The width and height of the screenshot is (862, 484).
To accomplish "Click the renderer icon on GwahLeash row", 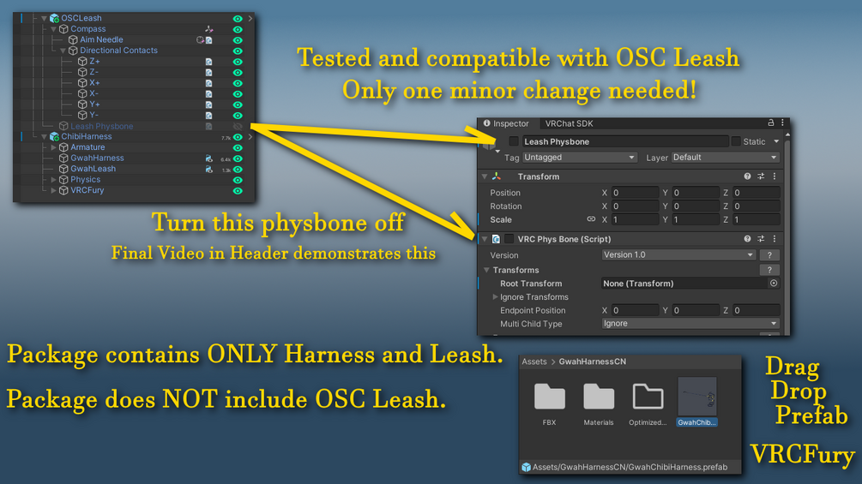I will point(209,169).
